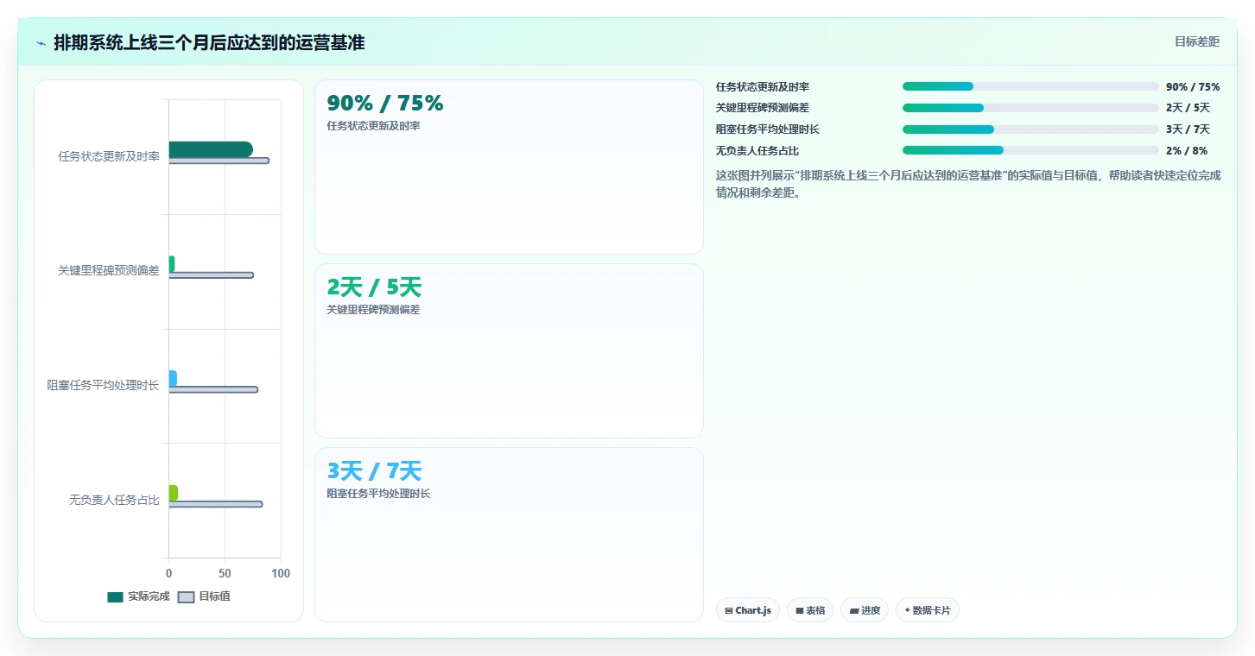Click the 阻塞任务平均处理时长 progress bar
The height and width of the screenshot is (656, 1255).
[x=1030, y=129]
